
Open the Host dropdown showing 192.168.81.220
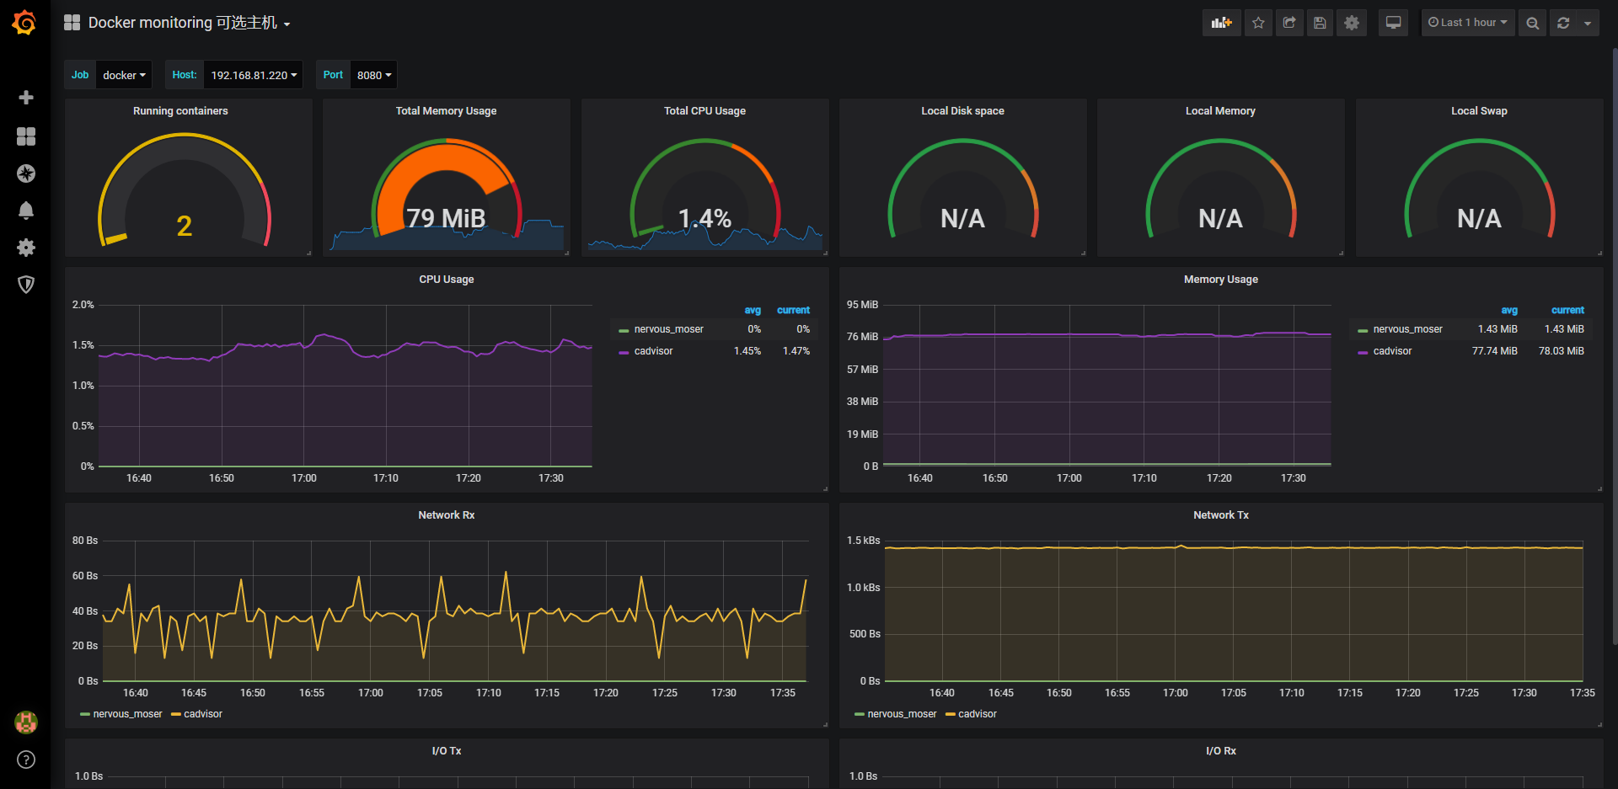click(252, 75)
